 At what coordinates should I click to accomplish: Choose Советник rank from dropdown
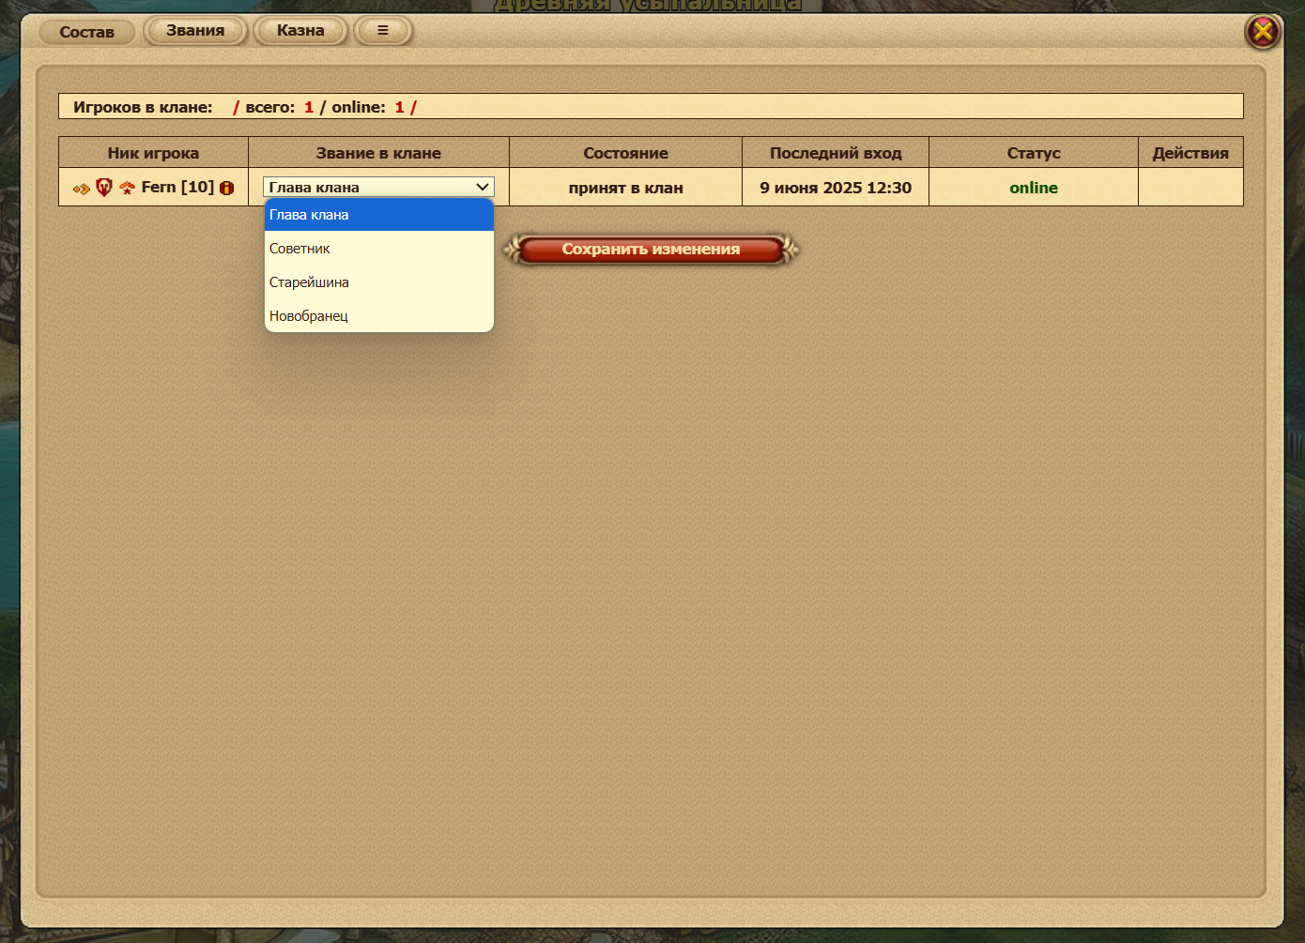[378, 249]
